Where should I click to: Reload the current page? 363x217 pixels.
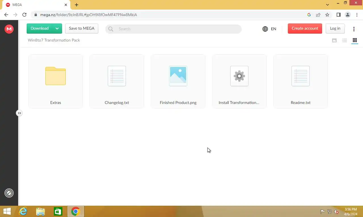pyautogui.click(x=24, y=15)
